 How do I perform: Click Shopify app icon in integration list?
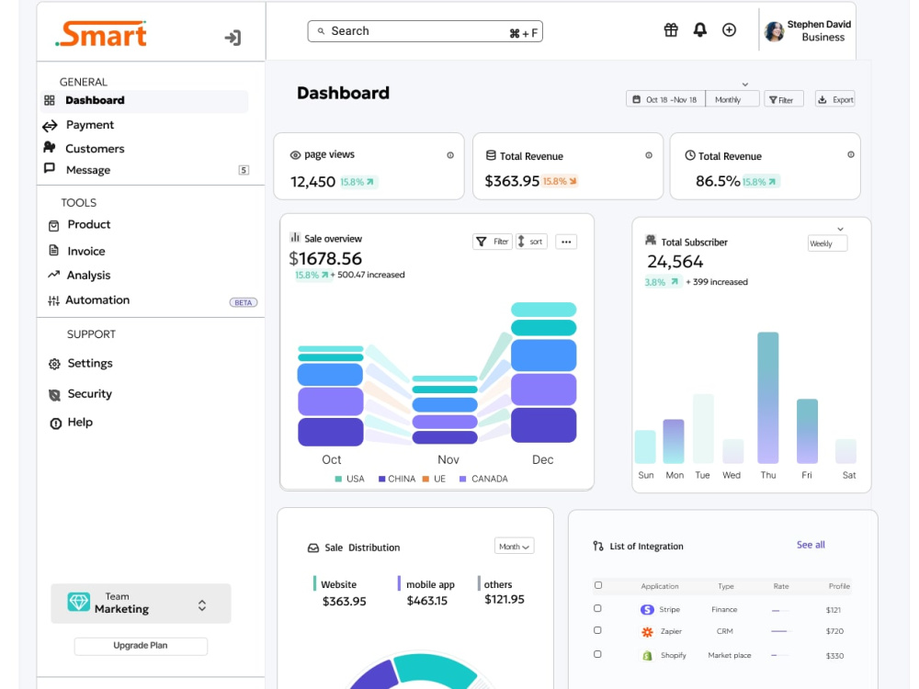point(647,656)
